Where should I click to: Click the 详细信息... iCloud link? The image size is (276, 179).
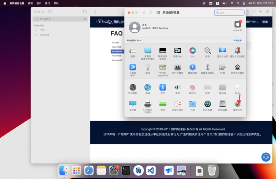238,41
